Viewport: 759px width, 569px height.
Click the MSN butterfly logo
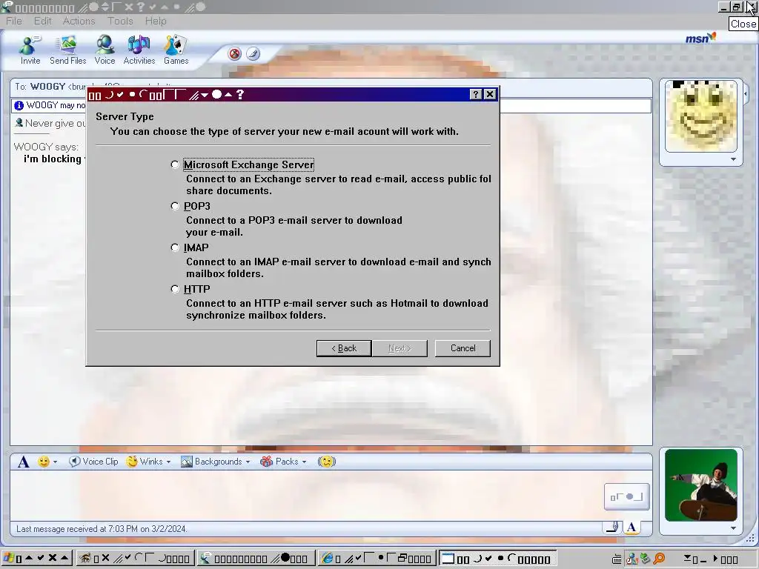[x=700, y=38]
